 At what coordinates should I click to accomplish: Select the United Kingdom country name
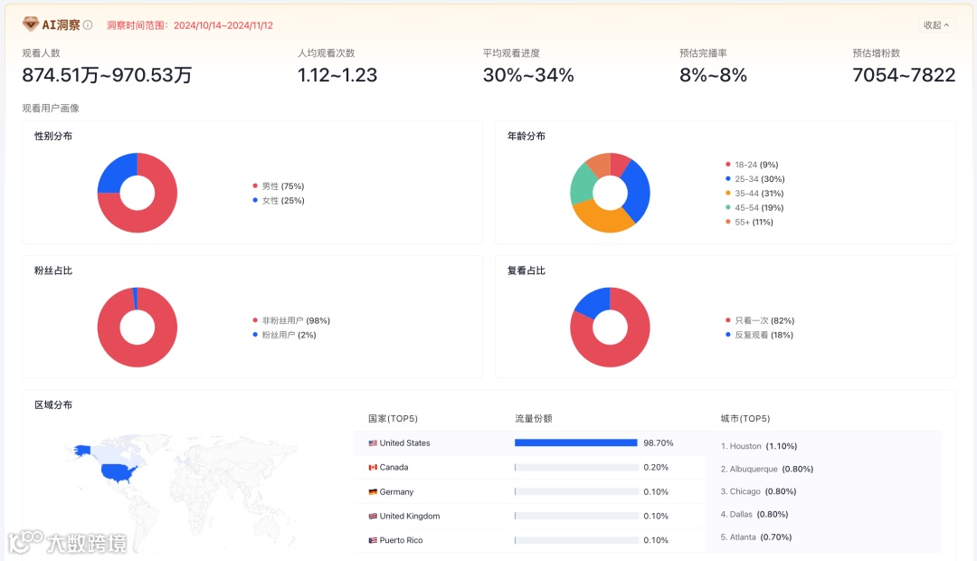410,516
